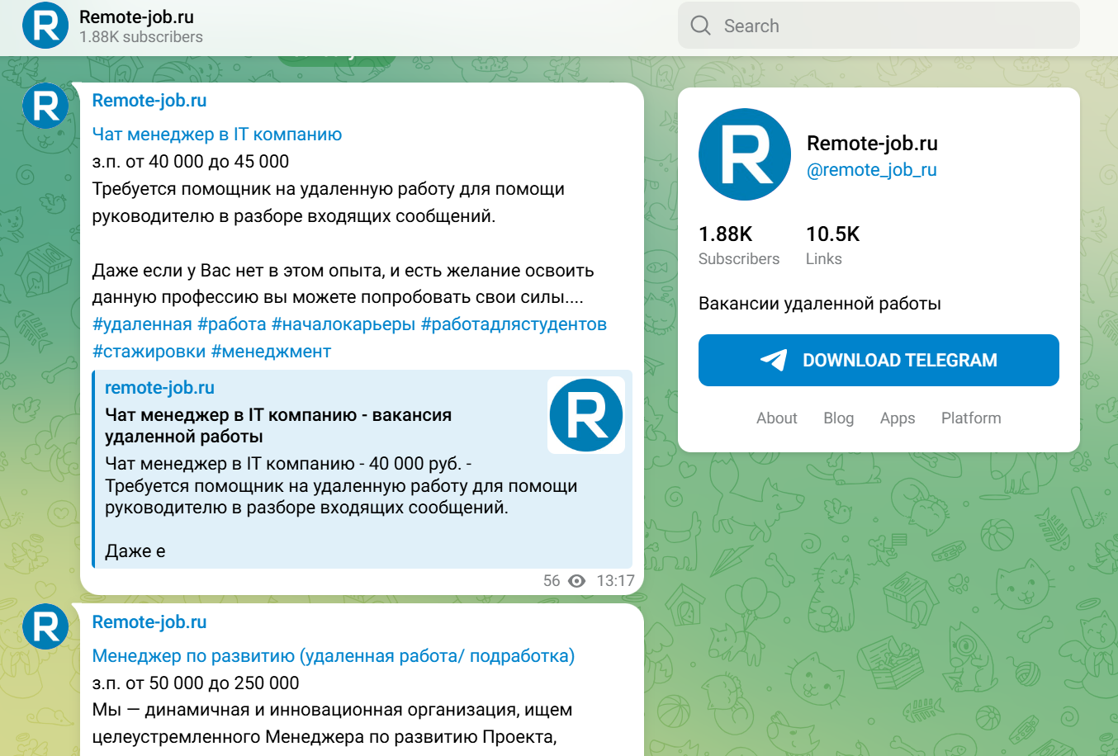Open the @remote_job_ru username link
This screenshot has width=1118, height=756.
[871, 170]
